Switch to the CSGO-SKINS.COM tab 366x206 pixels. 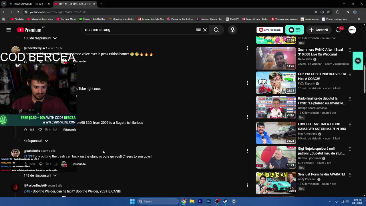point(29,4)
